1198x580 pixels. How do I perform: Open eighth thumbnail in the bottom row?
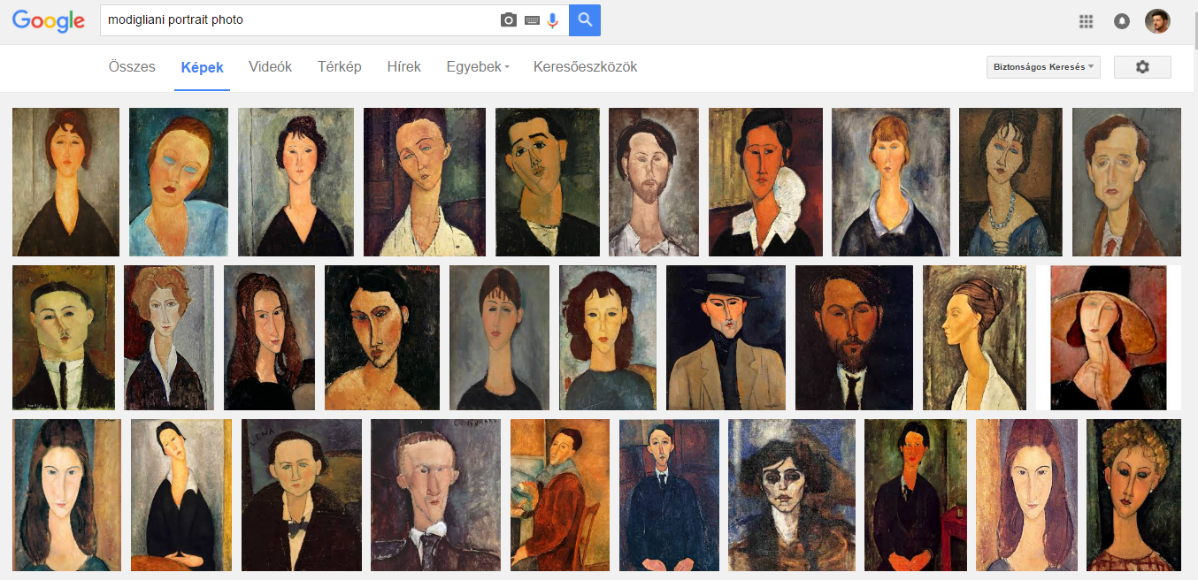(916, 495)
